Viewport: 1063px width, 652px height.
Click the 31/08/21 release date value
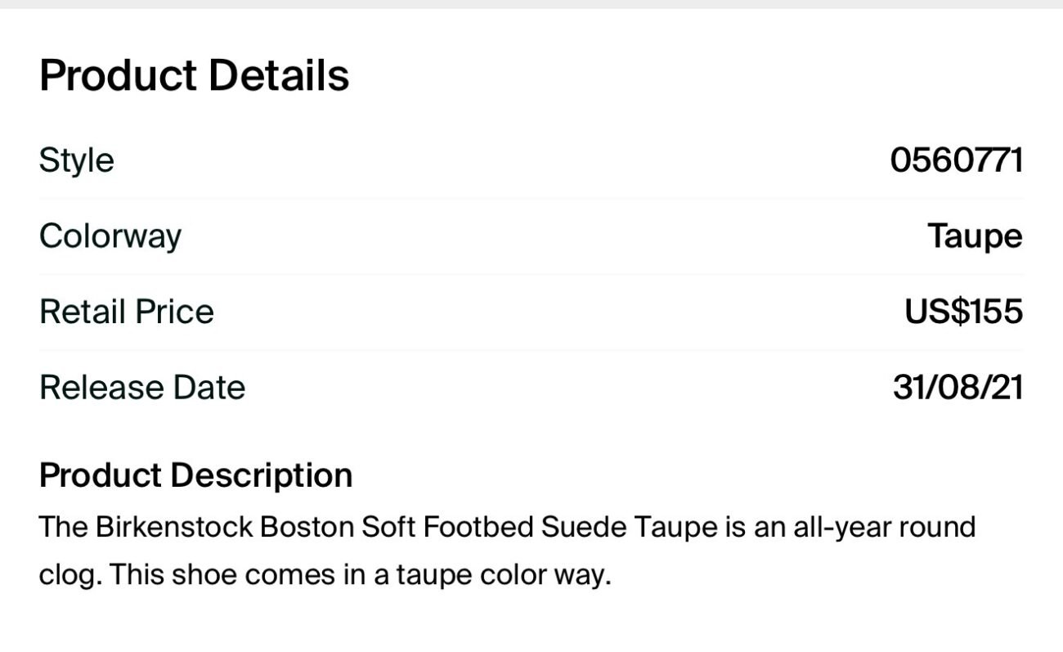[x=958, y=387]
